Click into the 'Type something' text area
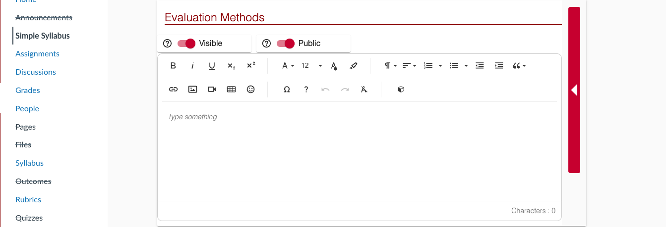Viewport: 669px width, 227px height. pyautogui.click(x=360, y=151)
